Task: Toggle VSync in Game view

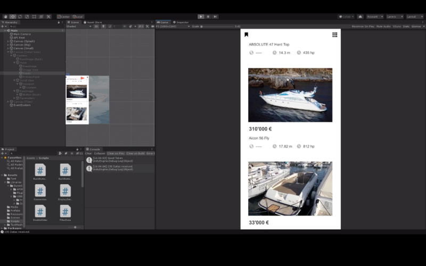Action: (397, 26)
